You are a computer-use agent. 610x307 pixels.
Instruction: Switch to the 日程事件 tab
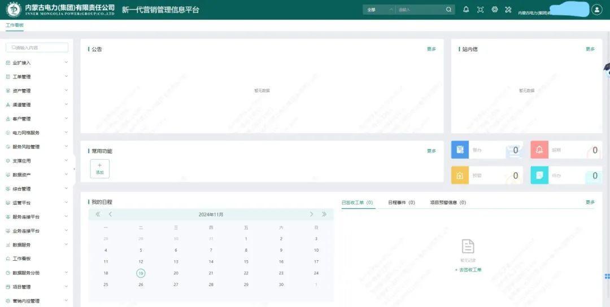click(401, 203)
